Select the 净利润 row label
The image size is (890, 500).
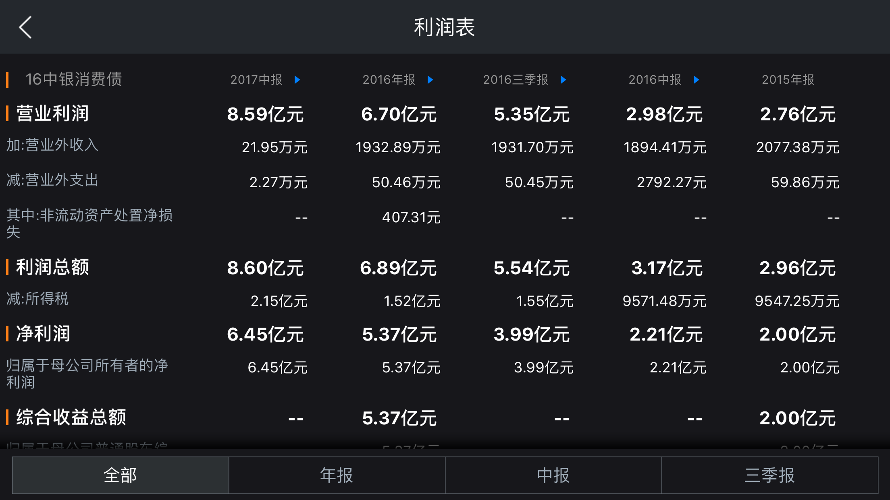point(43,334)
